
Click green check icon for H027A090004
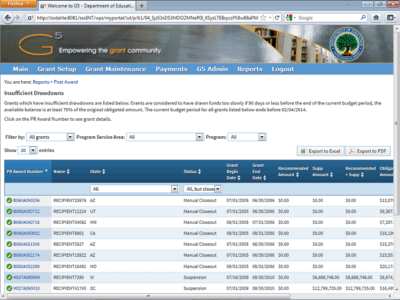pyautogui.click(x=9, y=277)
